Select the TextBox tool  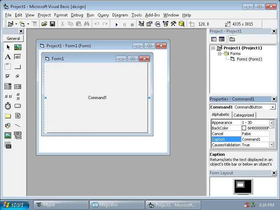18,57
